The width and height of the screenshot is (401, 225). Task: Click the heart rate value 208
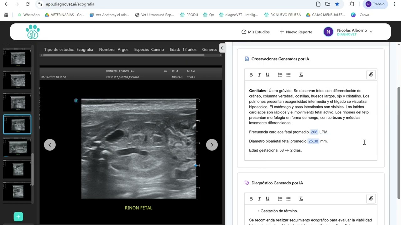[314, 132]
